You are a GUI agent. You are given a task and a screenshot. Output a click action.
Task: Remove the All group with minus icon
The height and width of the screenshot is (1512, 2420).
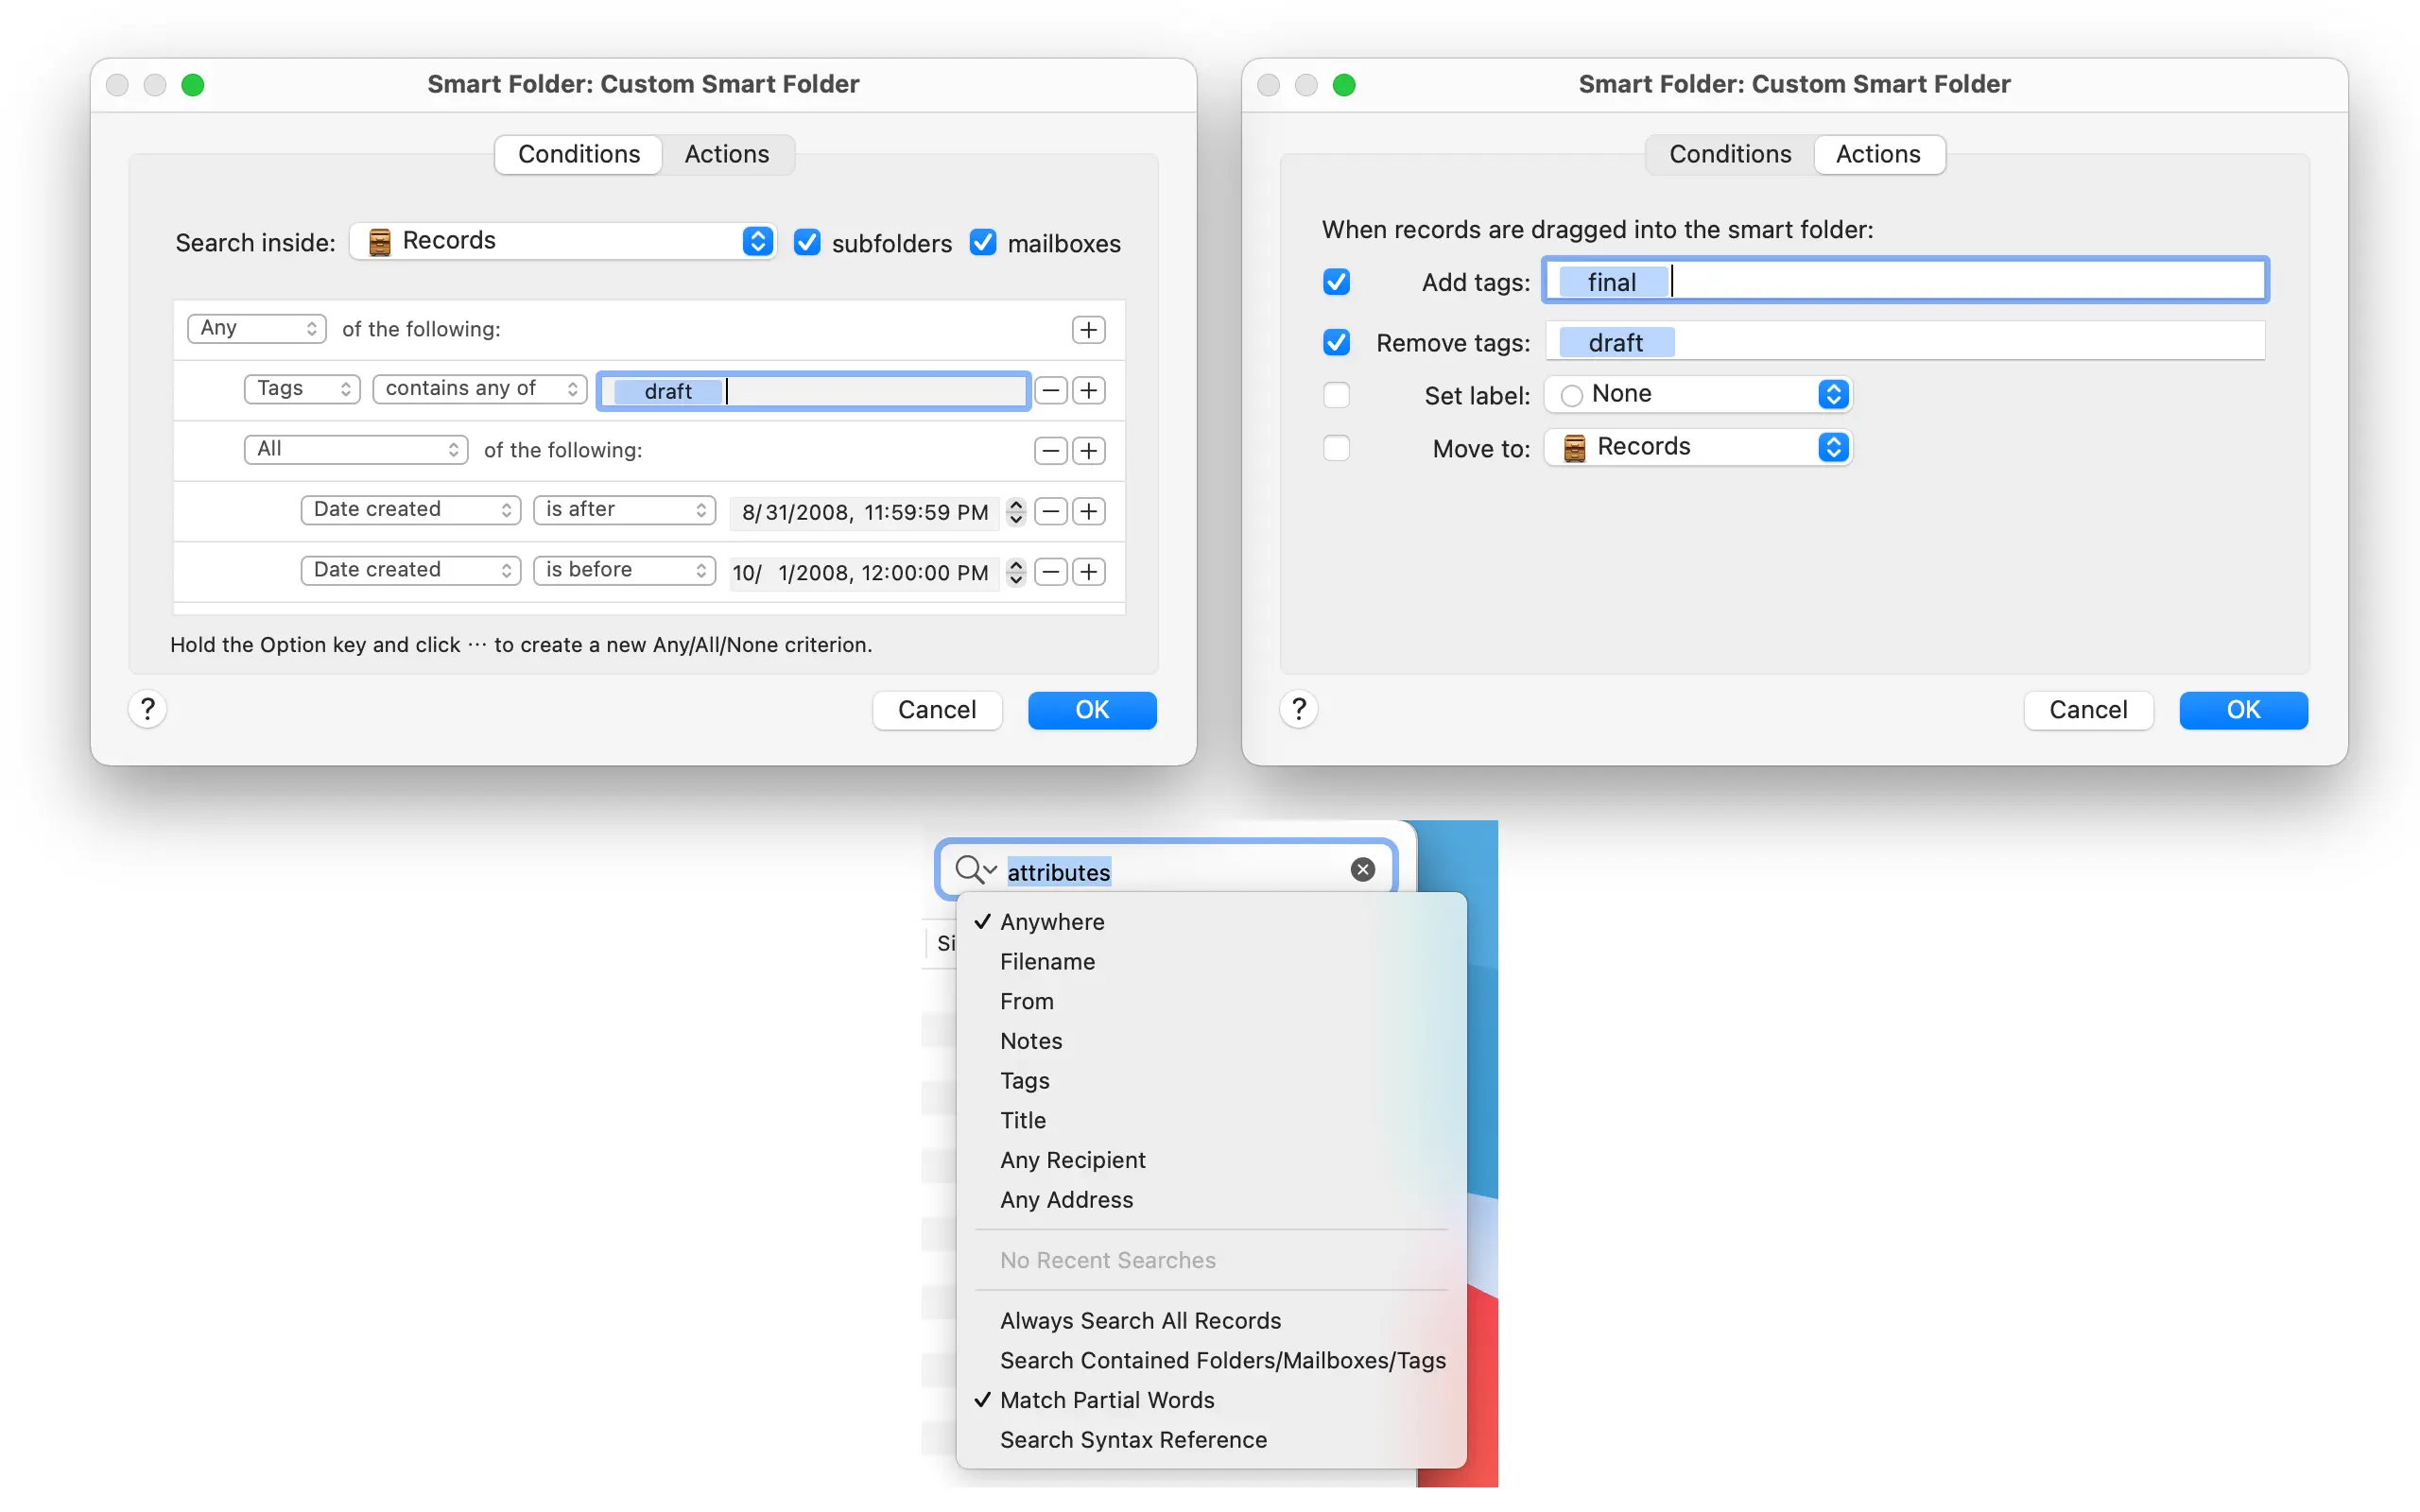(1050, 450)
